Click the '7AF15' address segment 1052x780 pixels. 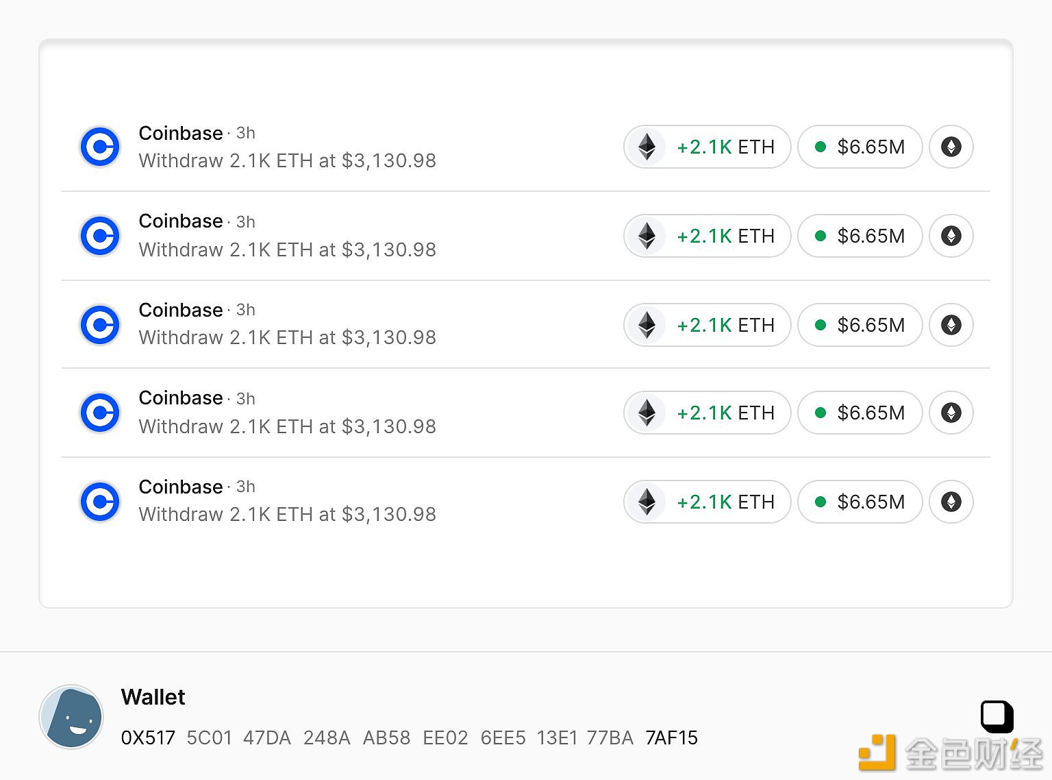(672, 738)
